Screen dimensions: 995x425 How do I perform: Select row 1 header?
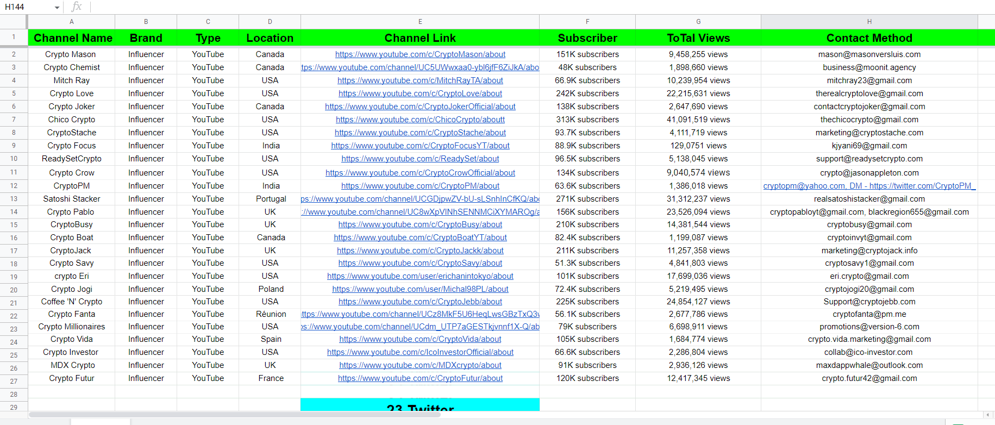point(14,37)
